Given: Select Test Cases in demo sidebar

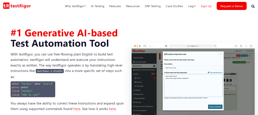Looking at the screenshot, I should [144, 66].
